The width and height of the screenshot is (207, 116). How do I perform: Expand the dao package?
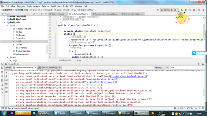(13, 32)
